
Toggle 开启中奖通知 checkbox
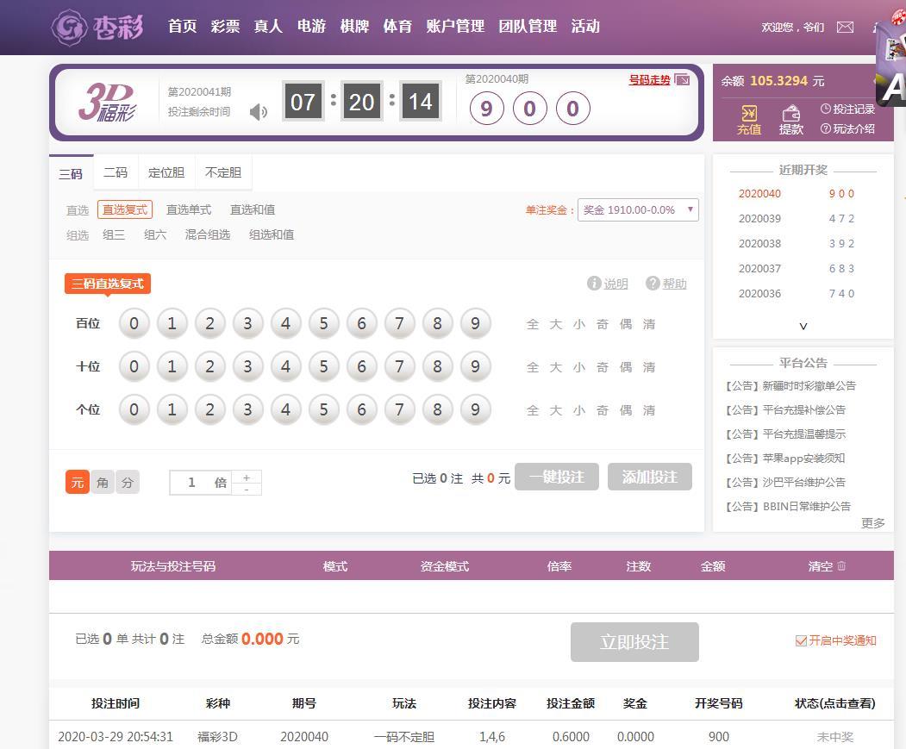click(x=801, y=640)
